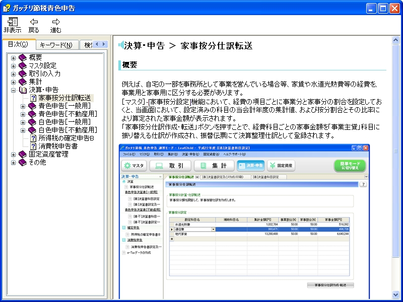
Task: Click the 進む forward arrow icon
Action: pos(56,22)
